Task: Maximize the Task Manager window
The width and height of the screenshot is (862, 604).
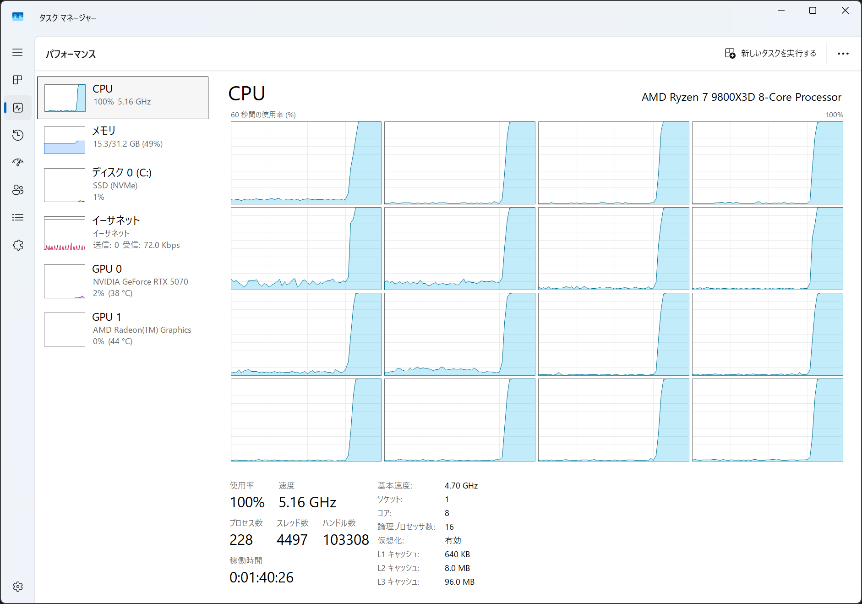Action: point(813,11)
